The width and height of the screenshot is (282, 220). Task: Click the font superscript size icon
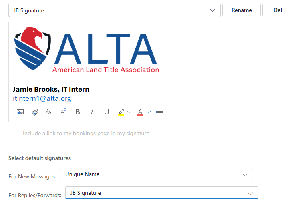(63, 112)
